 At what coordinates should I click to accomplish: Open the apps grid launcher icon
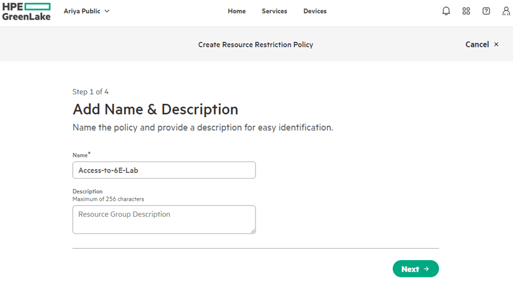[466, 11]
